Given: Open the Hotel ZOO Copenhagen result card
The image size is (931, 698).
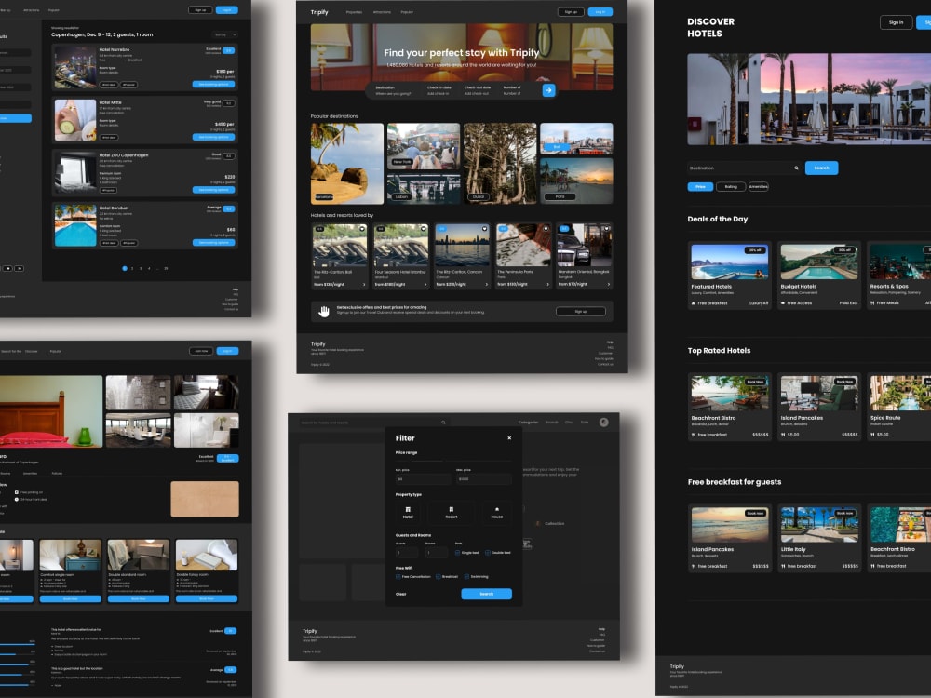Looking at the screenshot, I should (145, 173).
